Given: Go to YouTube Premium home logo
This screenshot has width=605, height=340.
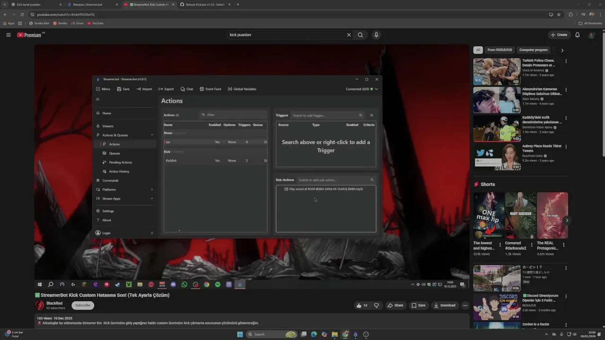Looking at the screenshot, I should [x=30, y=35].
